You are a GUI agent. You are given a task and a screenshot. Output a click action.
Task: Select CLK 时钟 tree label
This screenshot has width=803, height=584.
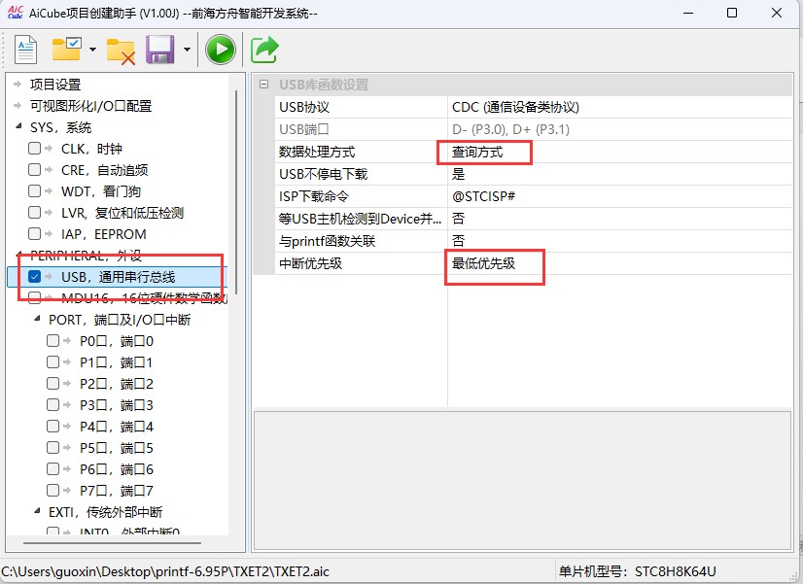[x=91, y=149]
